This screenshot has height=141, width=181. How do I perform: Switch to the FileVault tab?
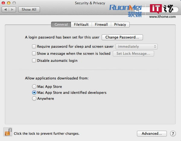coord(81,25)
